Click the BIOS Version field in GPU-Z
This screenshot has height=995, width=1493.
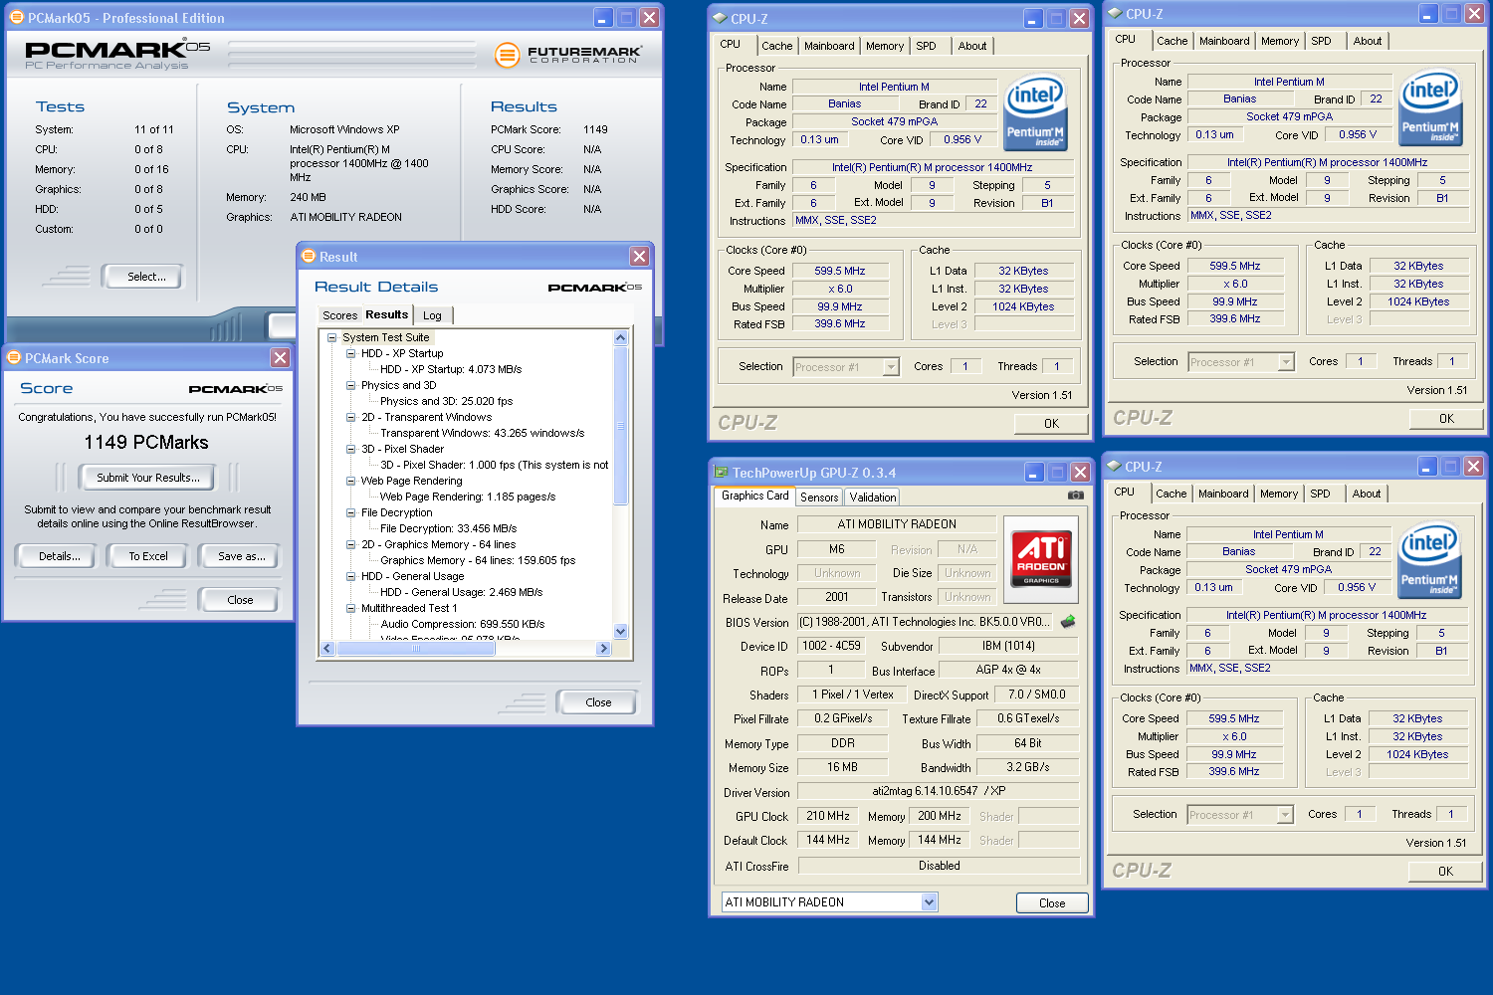point(924,622)
